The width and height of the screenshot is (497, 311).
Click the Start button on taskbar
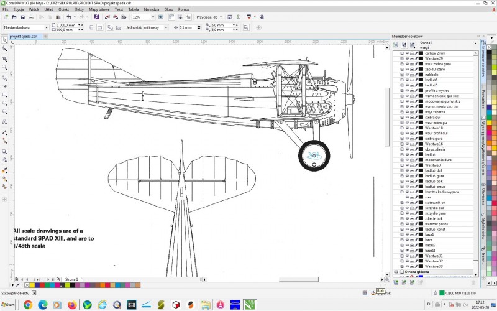(8, 304)
